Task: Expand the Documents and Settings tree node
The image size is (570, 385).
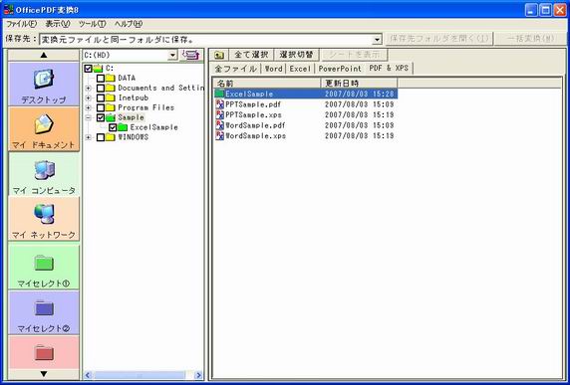Action: point(88,88)
